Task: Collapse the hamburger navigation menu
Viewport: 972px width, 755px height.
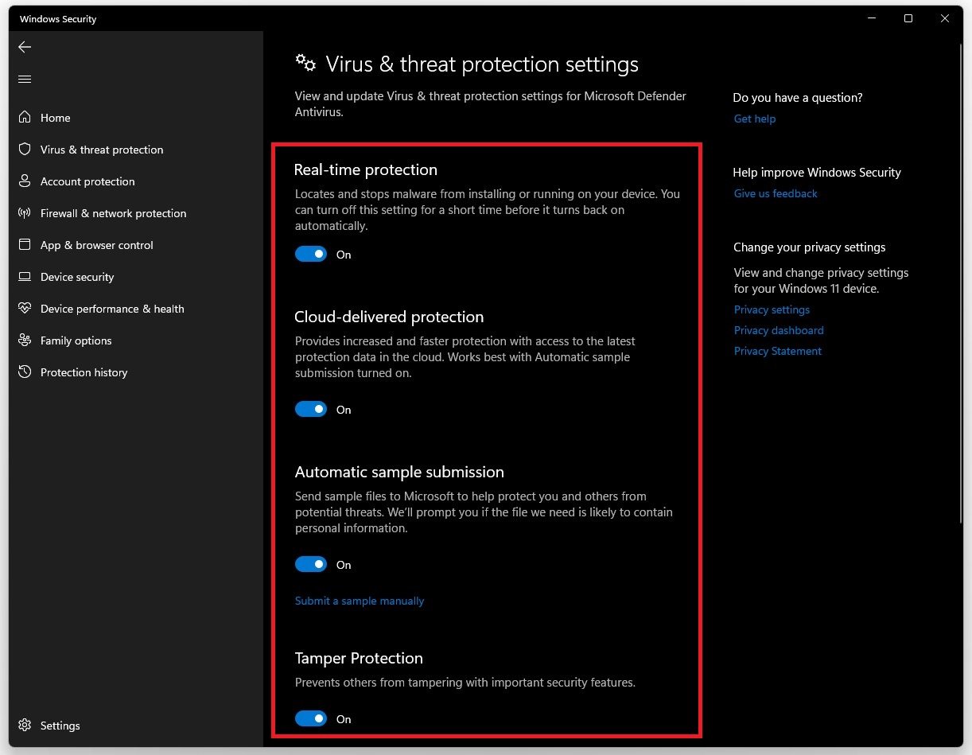Action: point(25,79)
